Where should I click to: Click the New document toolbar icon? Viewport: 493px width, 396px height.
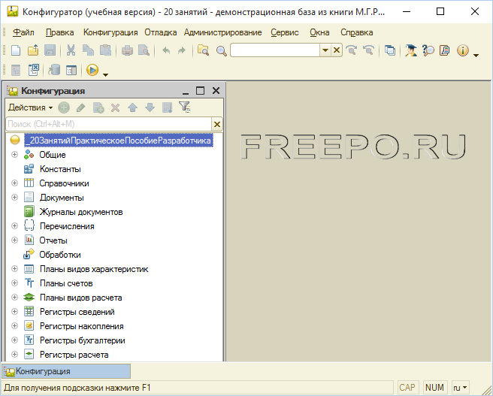point(16,50)
